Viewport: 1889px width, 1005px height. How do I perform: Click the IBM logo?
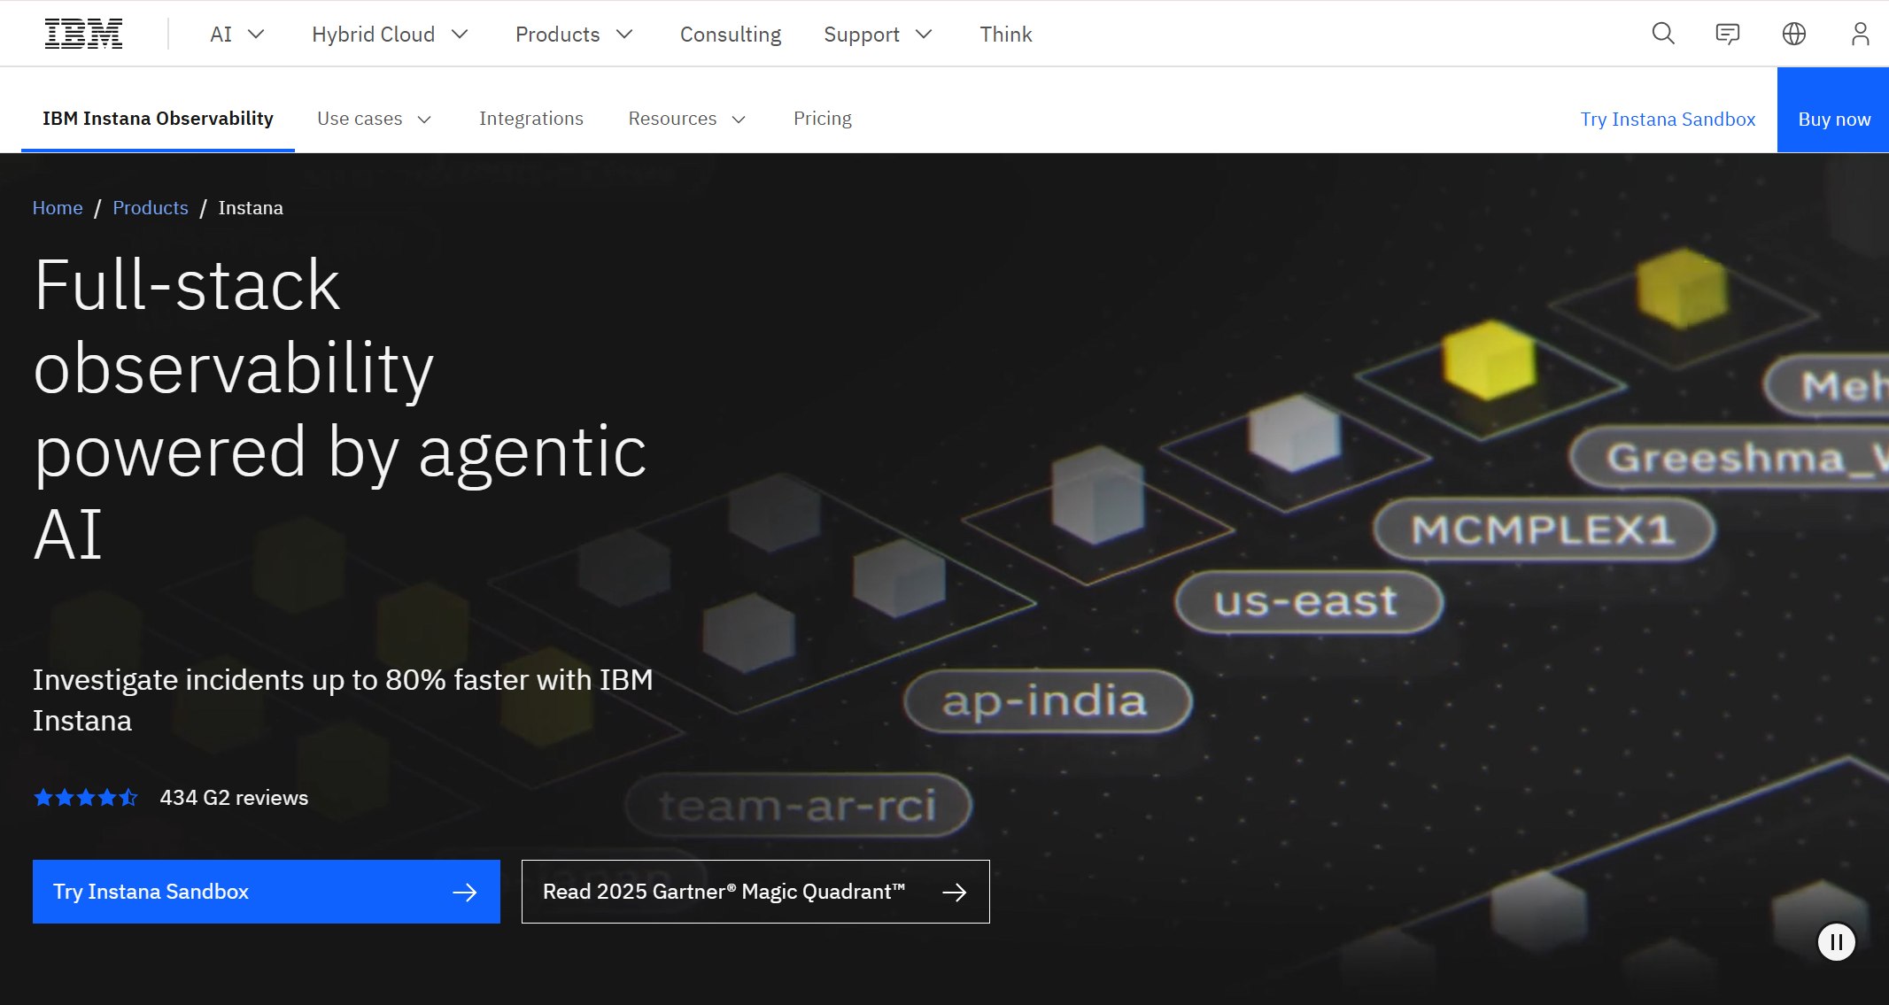pyautogui.click(x=83, y=34)
